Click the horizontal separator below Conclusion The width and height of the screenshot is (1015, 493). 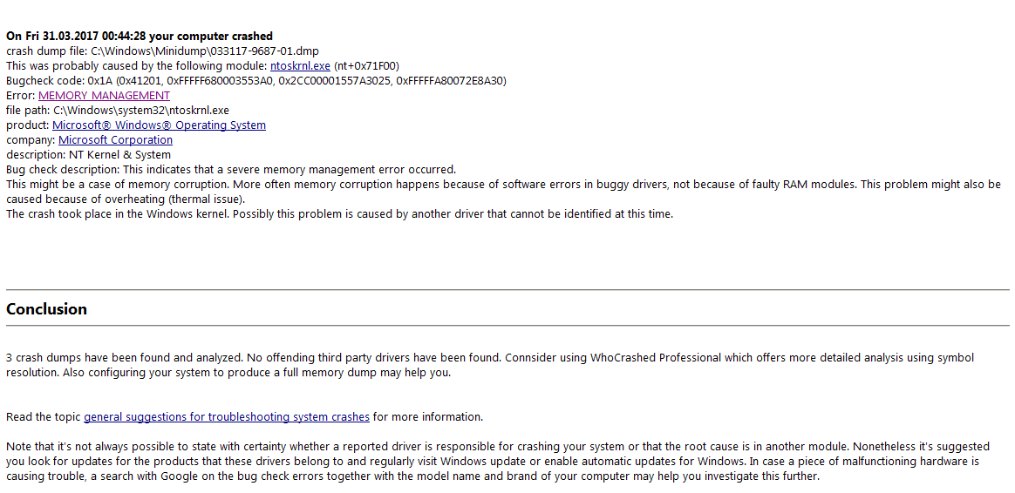[x=507, y=326]
